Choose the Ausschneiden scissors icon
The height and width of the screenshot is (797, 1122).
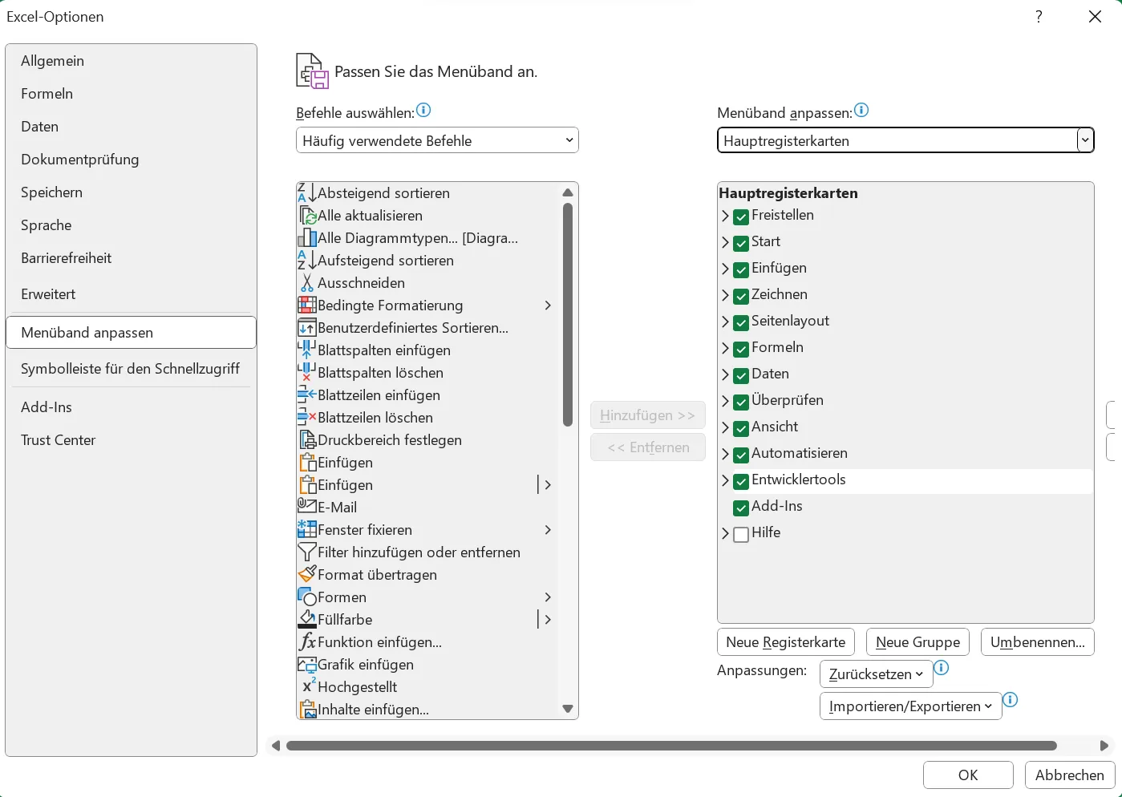[307, 283]
